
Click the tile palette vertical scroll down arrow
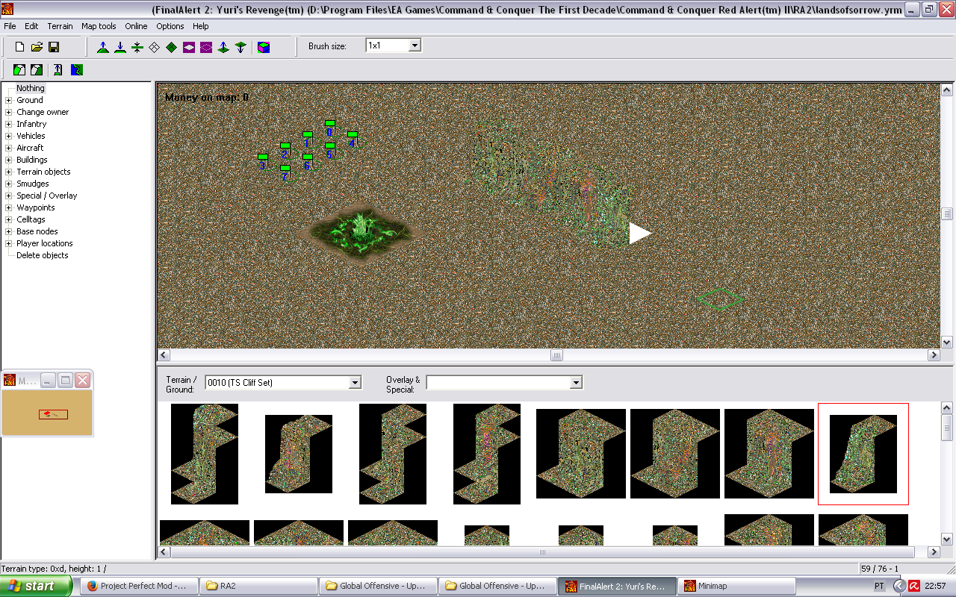click(947, 539)
